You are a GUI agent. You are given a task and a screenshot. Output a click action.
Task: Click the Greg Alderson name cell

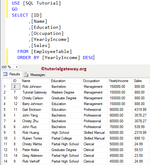[35, 156]
